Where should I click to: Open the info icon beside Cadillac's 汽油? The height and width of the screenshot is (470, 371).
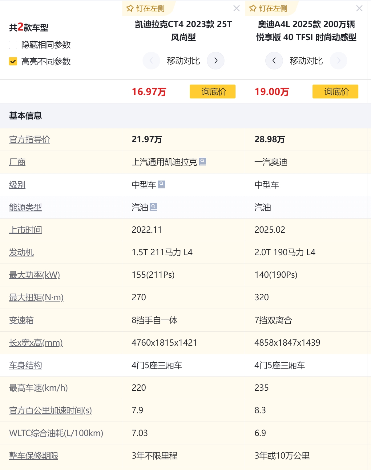click(153, 207)
